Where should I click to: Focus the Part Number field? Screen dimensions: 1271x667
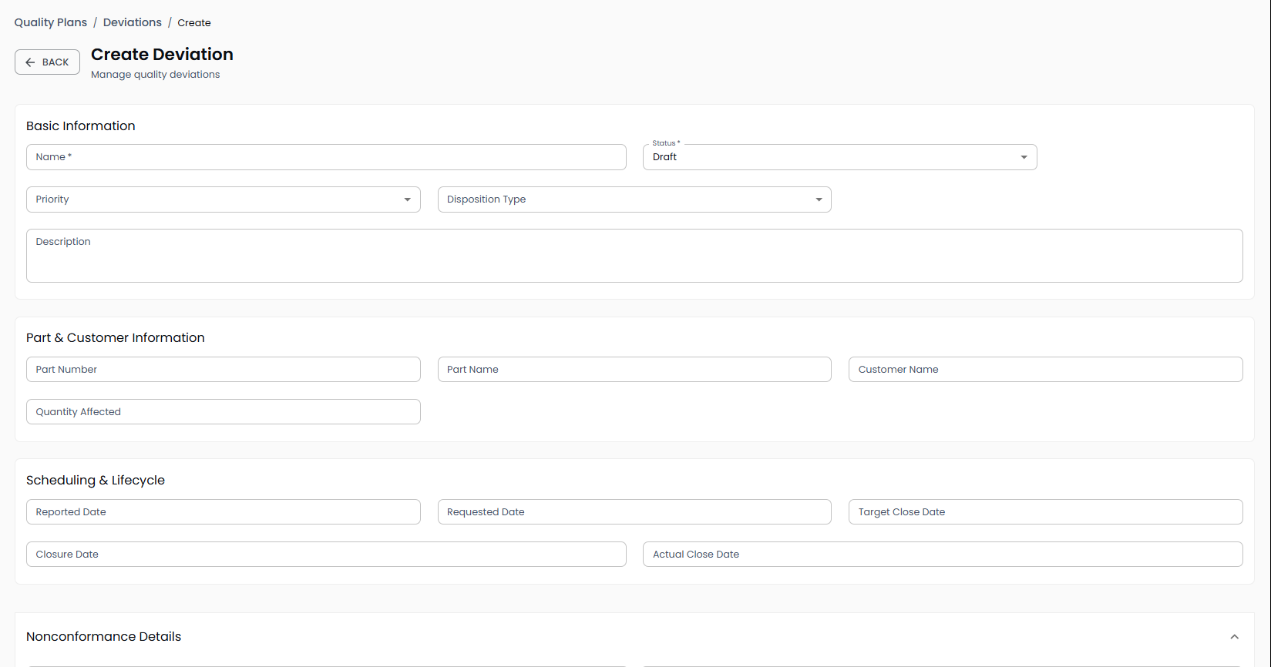tap(223, 370)
